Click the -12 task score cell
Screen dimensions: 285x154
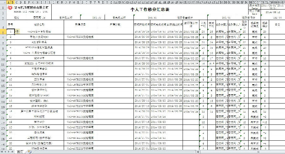265,122
